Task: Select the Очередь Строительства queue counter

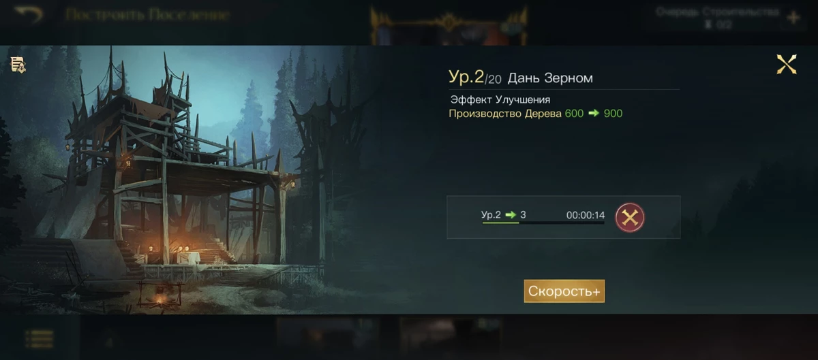Action: (x=717, y=17)
